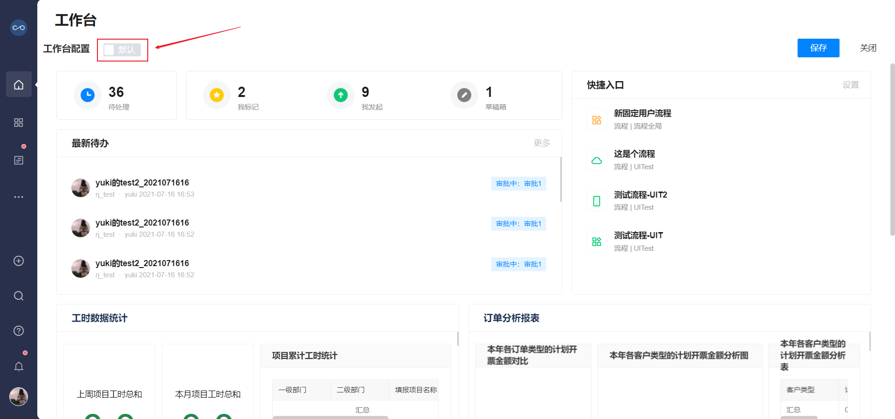Click the plus circle add icon

(19, 261)
